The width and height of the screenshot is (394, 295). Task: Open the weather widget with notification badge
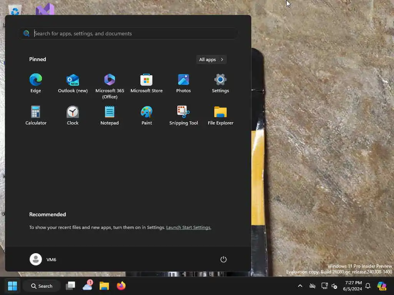coord(87,285)
